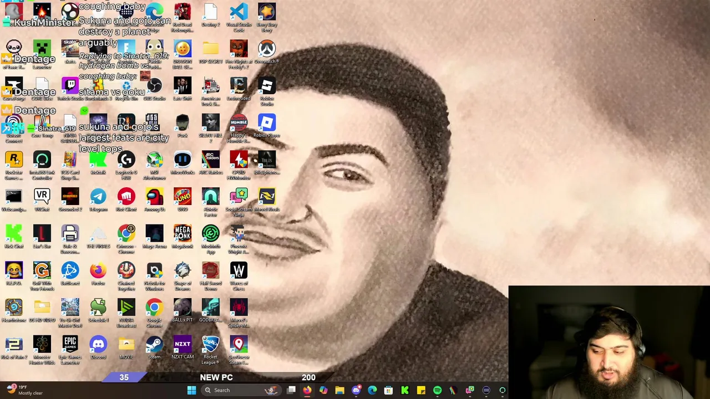Open the Social Stream Ninja shortcut
The image size is (710, 399).
[x=239, y=203]
